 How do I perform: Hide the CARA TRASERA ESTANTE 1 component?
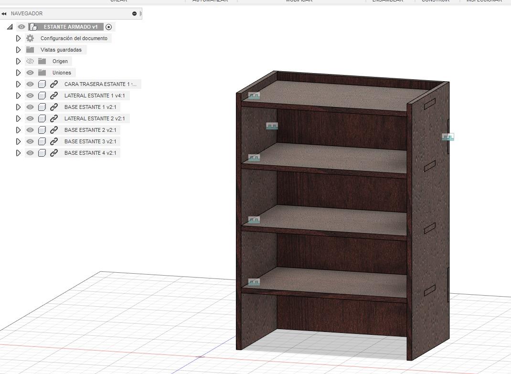pos(30,84)
